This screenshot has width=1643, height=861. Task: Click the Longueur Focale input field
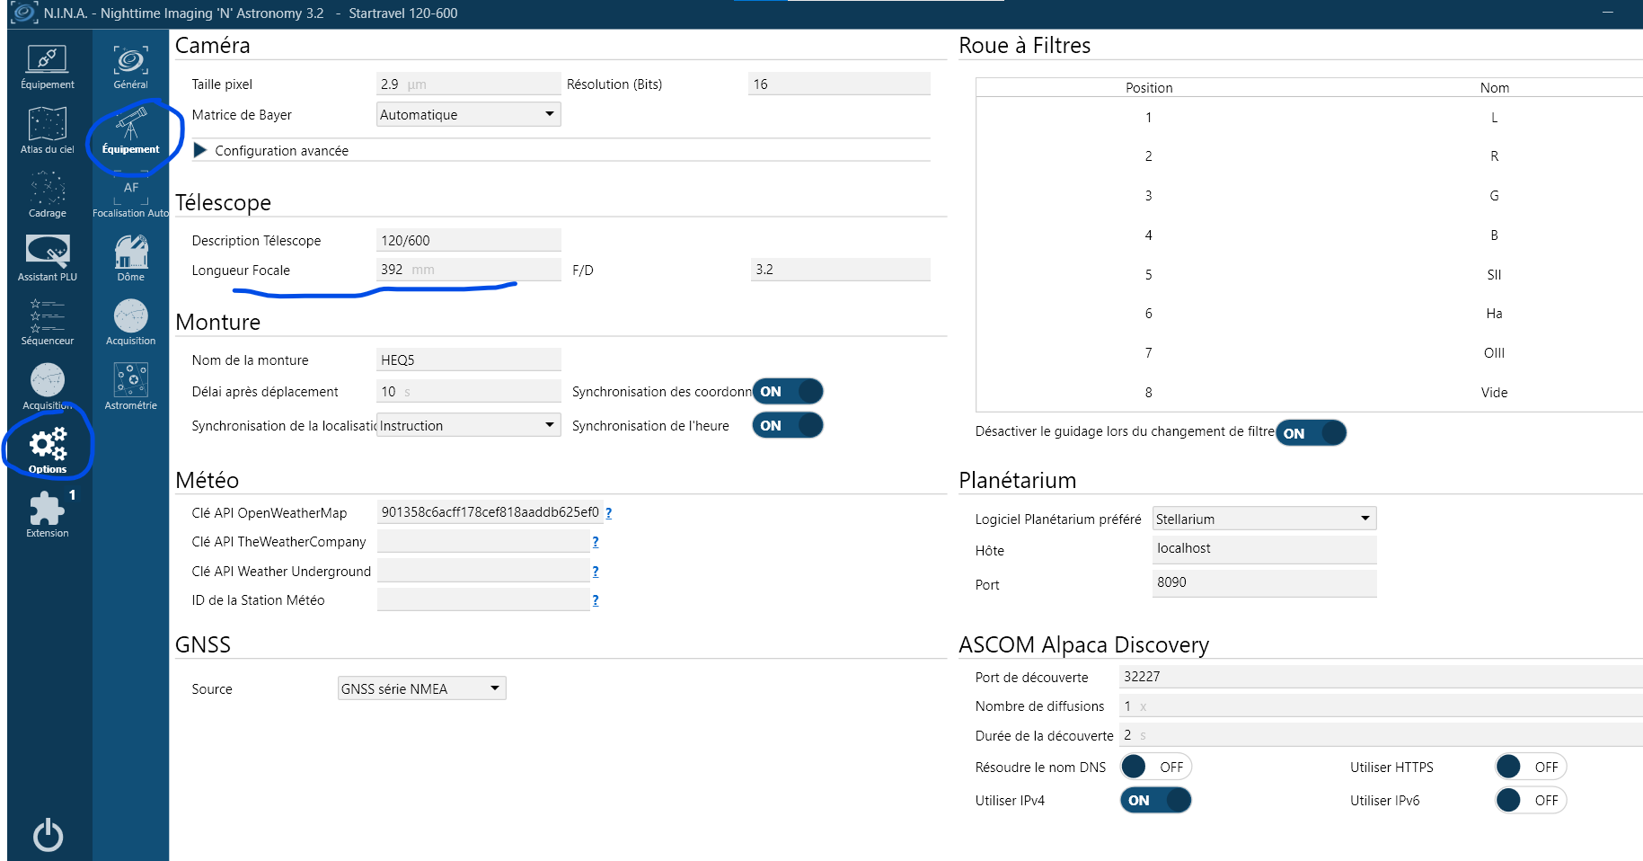tap(469, 270)
